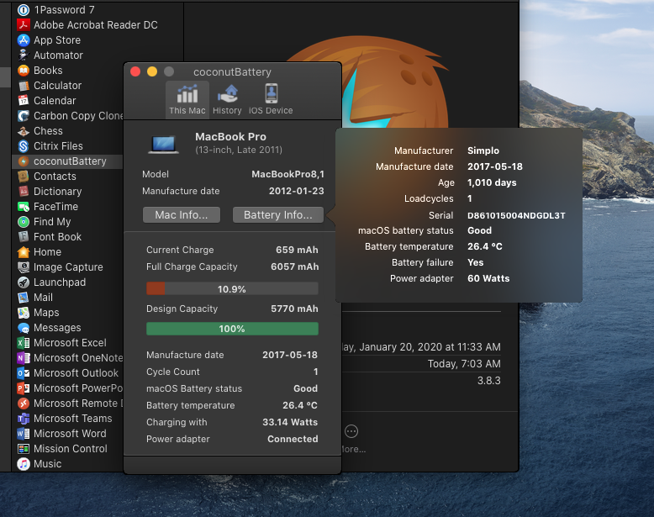Click the 100% design capacity bar
654x517 pixels.
[x=232, y=329]
